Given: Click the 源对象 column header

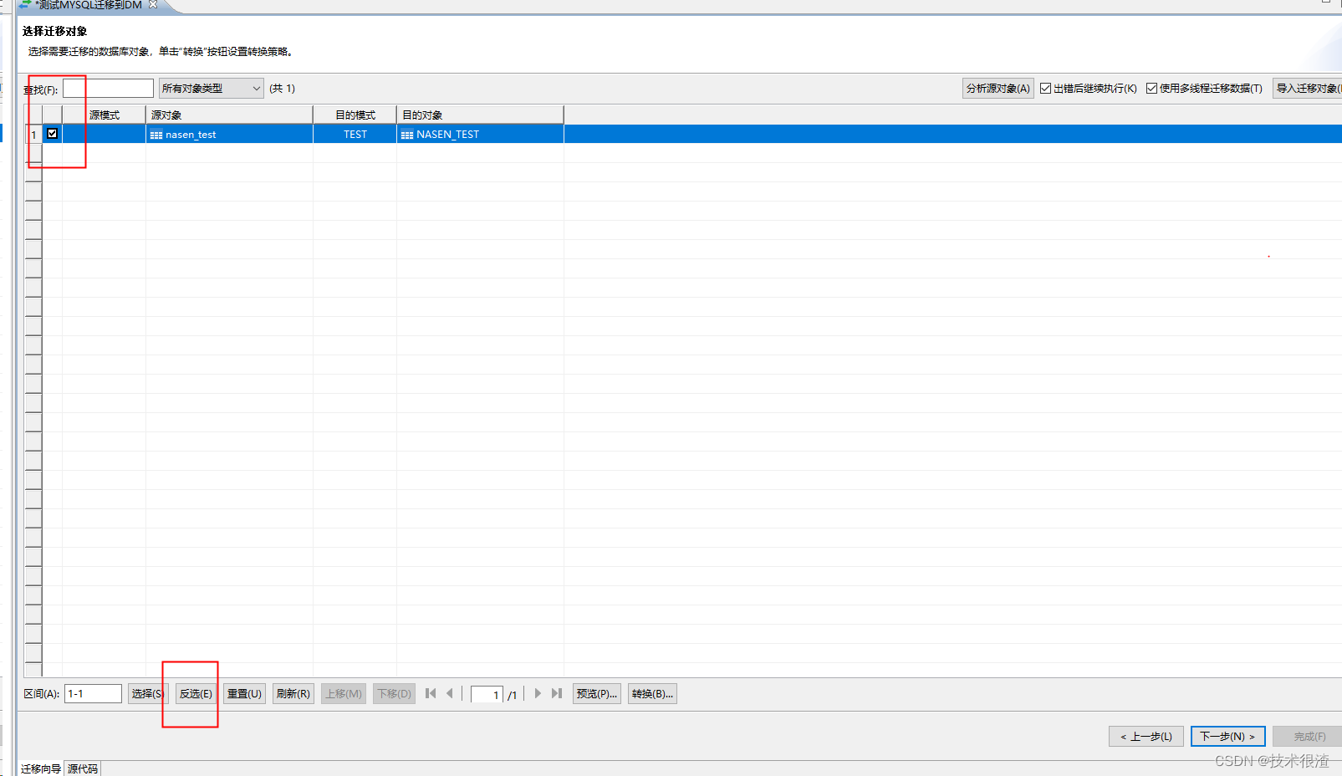Looking at the screenshot, I should (229, 115).
